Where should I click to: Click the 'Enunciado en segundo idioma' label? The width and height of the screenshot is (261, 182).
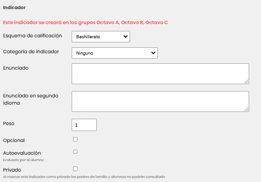(31, 99)
